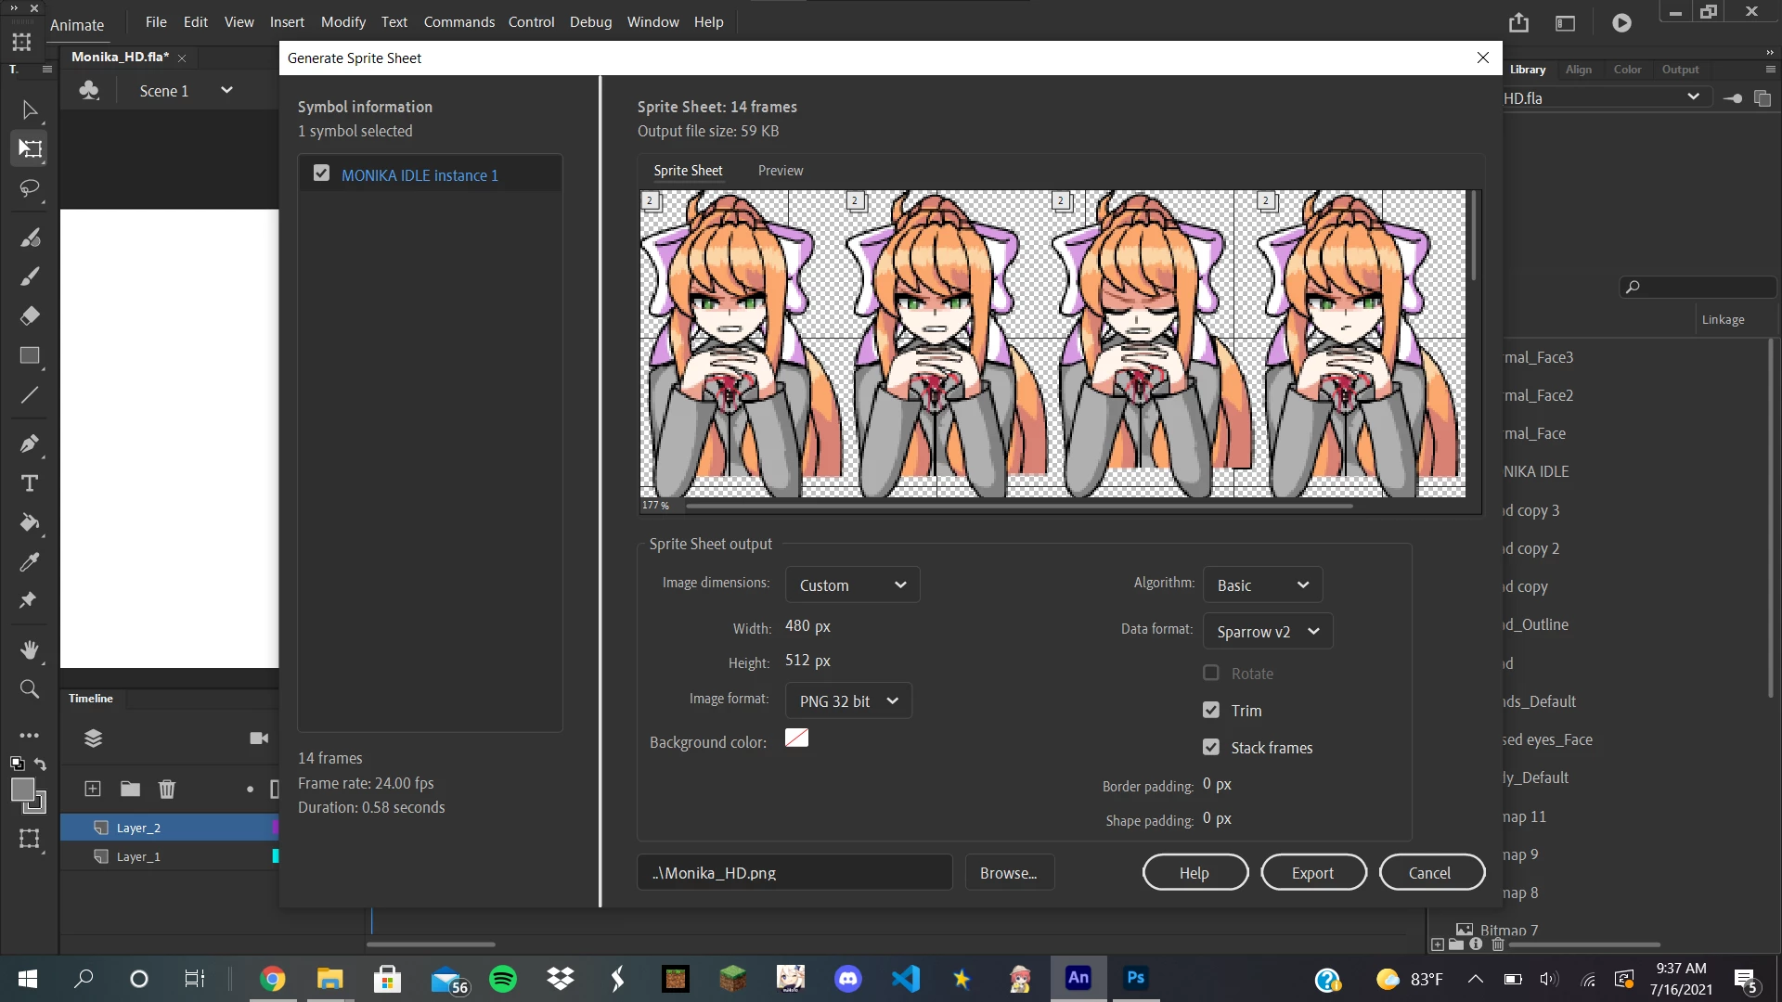Uncheck the Stack frames option
This screenshot has width=1782, height=1002.
(x=1211, y=747)
